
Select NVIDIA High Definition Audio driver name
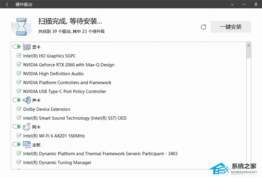point(53,74)
